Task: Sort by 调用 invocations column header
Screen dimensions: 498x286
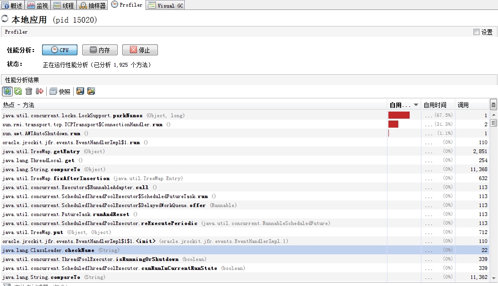Action: 472,105
